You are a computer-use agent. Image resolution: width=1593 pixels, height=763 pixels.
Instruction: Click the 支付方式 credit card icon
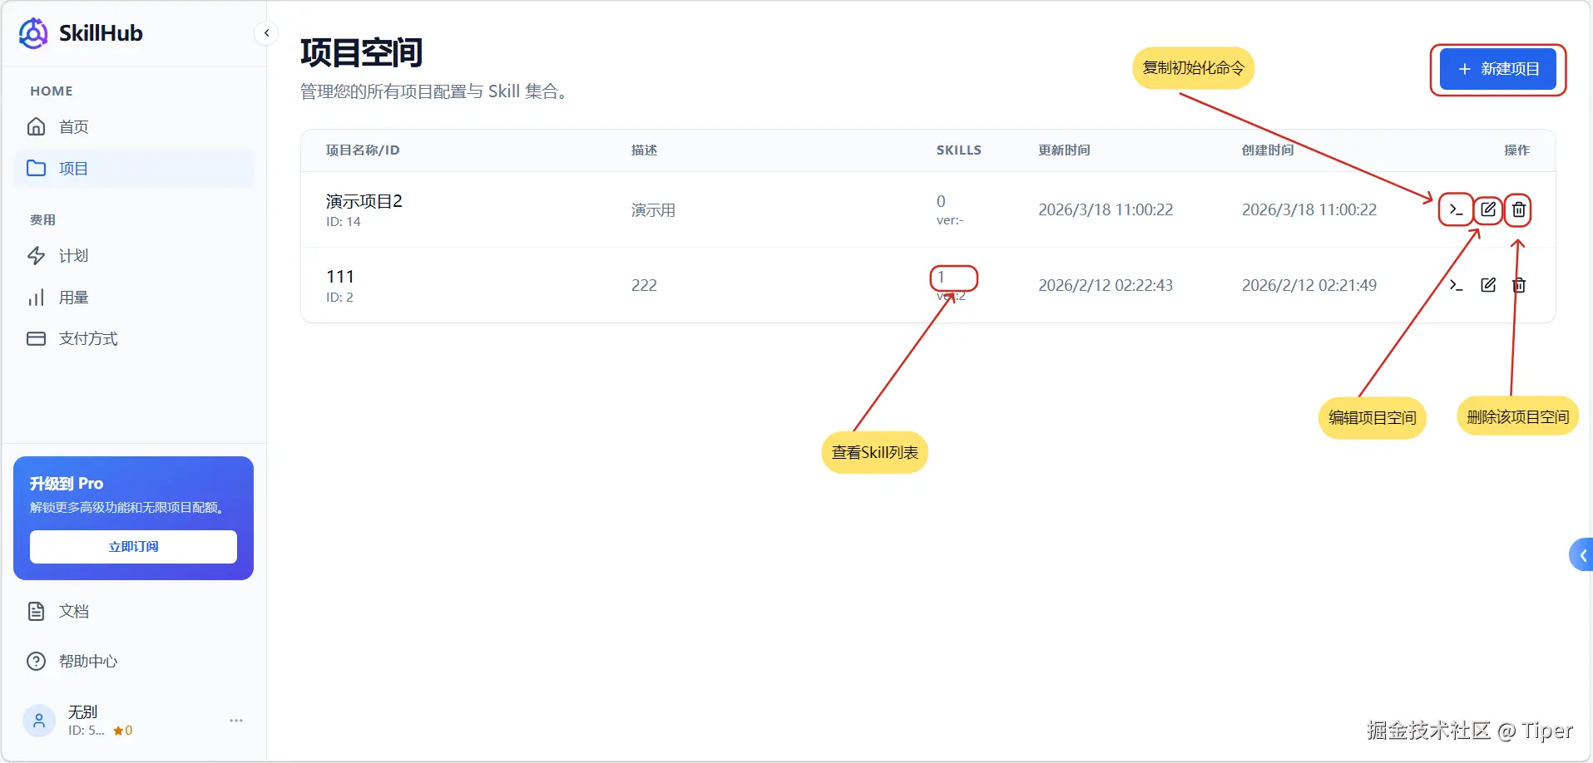[x=36, y=338]
